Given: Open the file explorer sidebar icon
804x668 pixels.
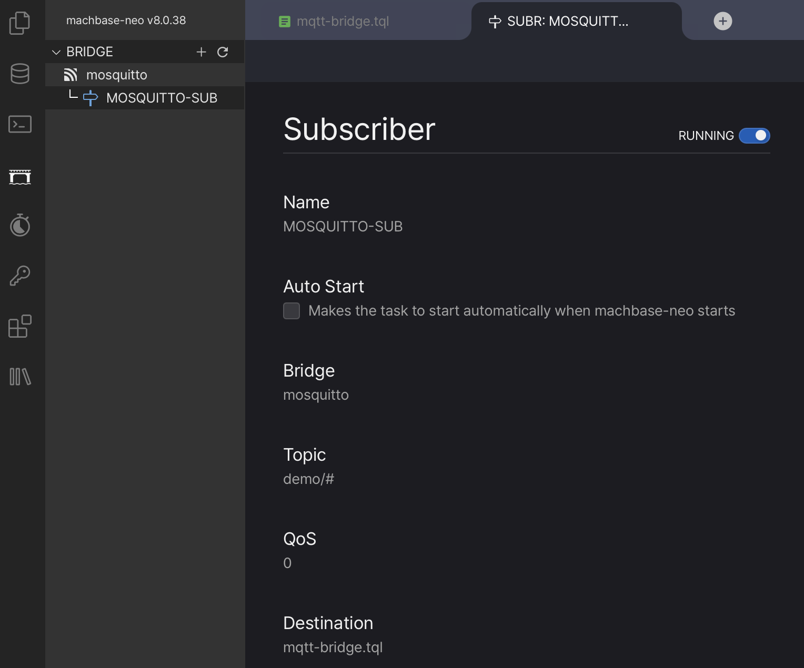Looking at the screenshot, I should click(x=20, y=23).
